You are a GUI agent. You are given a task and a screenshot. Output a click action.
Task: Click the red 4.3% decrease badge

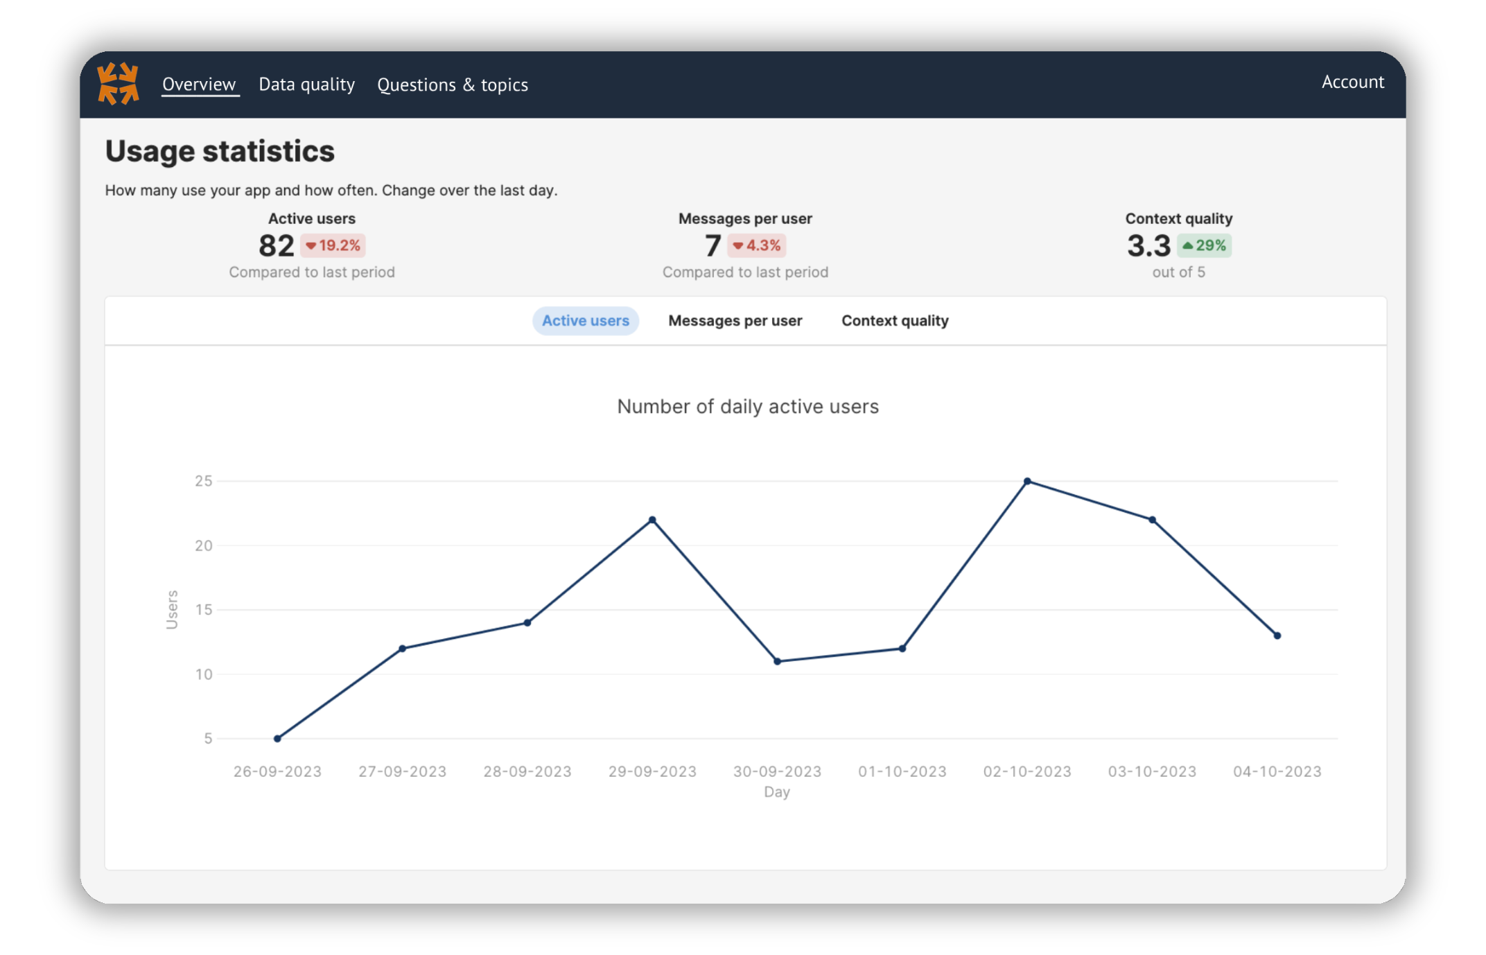click(x=757, y=245)
